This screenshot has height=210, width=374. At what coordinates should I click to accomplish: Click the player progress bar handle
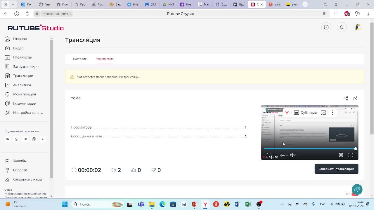pos(355,149)
